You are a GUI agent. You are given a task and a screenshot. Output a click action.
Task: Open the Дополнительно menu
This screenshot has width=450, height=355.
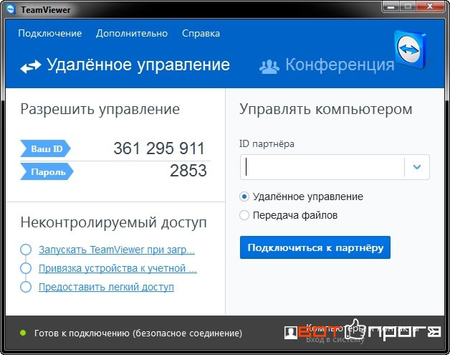pyautogui.click(x=132, y=33)
